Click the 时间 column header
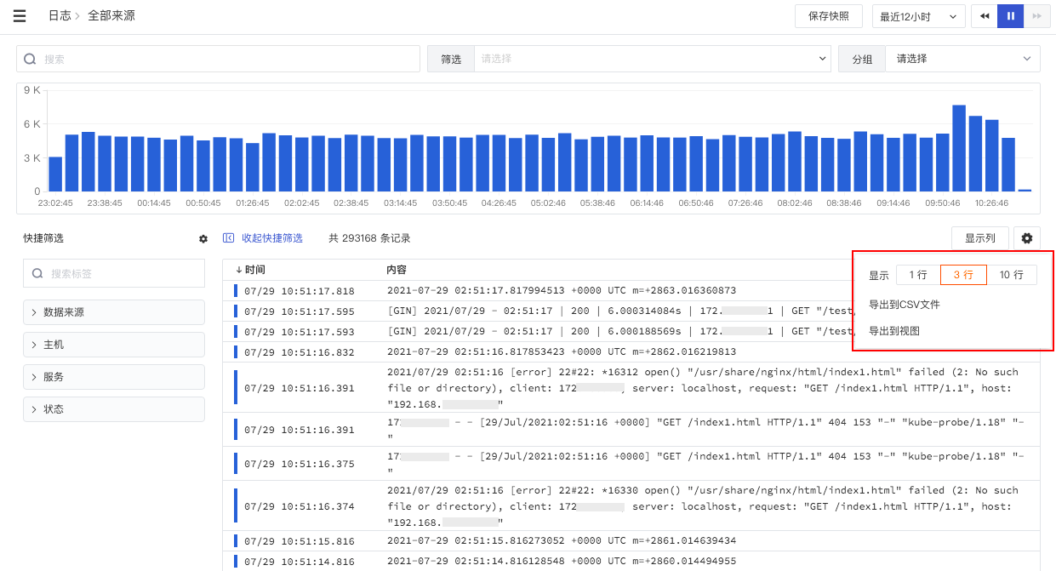Image resolution: width=1056 pixels, height=571 pixels. [254, 270]
